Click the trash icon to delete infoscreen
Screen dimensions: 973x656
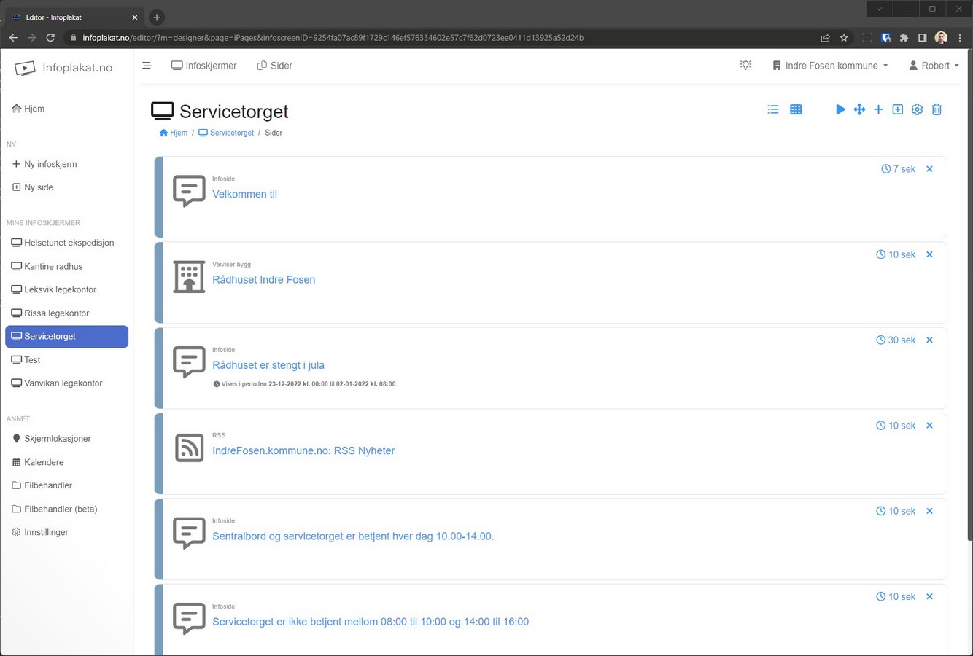pos(937,109)
